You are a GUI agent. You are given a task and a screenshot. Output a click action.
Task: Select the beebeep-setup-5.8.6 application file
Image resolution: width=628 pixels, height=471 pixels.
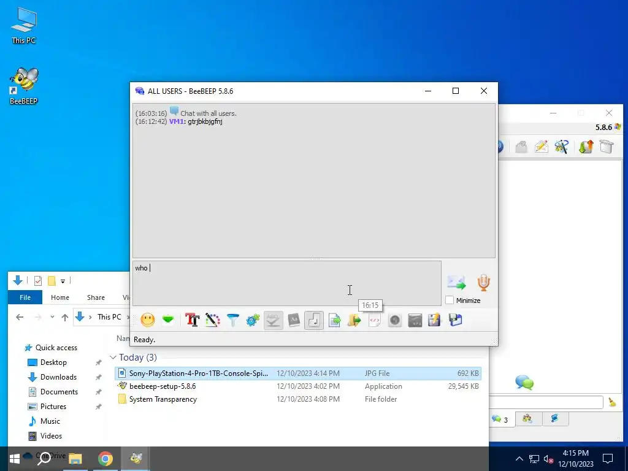(297, 386)
